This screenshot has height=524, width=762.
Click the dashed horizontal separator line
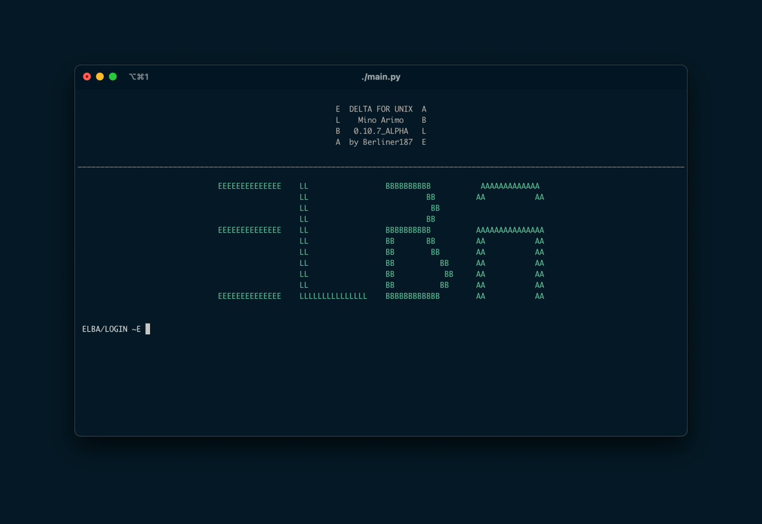coord(381,167)
